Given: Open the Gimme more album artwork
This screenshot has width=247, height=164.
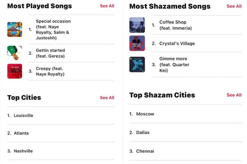Looking at the screenshot, I should tap(137, 64).
